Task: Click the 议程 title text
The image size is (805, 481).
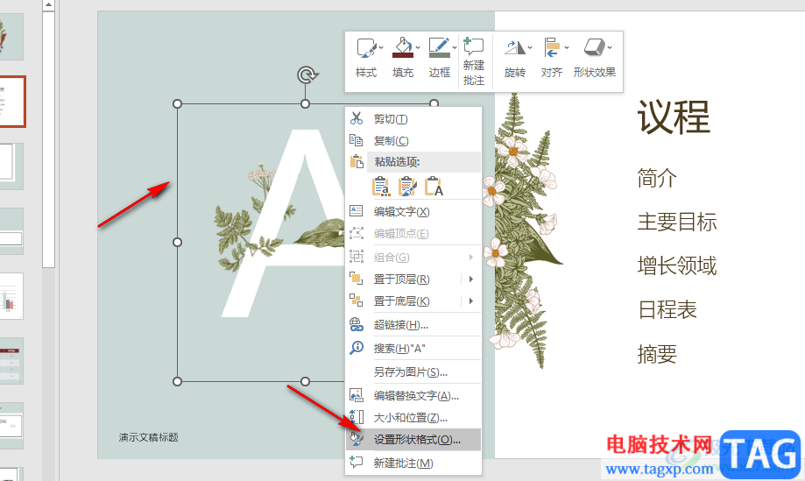Action: 674,117
